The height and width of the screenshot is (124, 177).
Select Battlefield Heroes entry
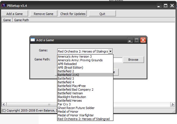tap(85, 101)
